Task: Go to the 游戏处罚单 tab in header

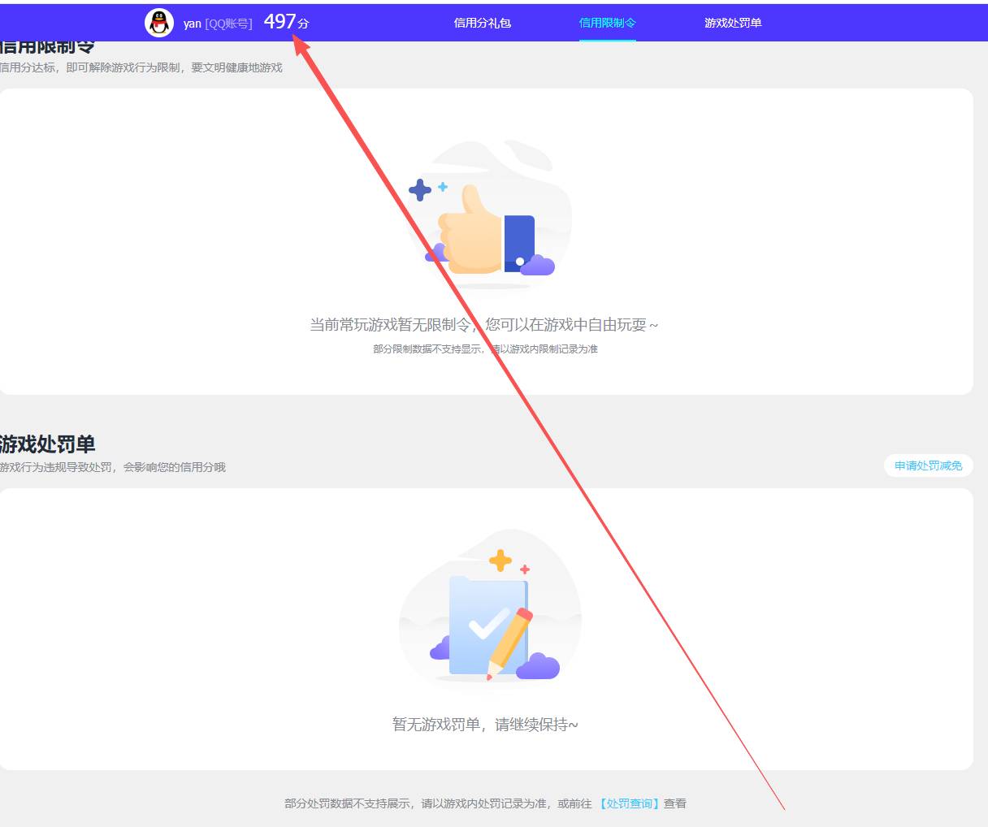Action: (x=733, y=23)
